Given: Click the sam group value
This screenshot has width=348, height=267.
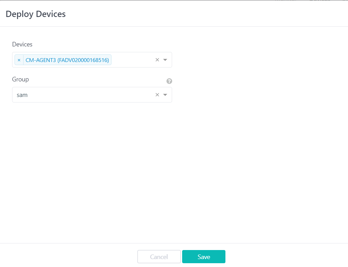Looking at the screenshot, I should pos(22,95).
